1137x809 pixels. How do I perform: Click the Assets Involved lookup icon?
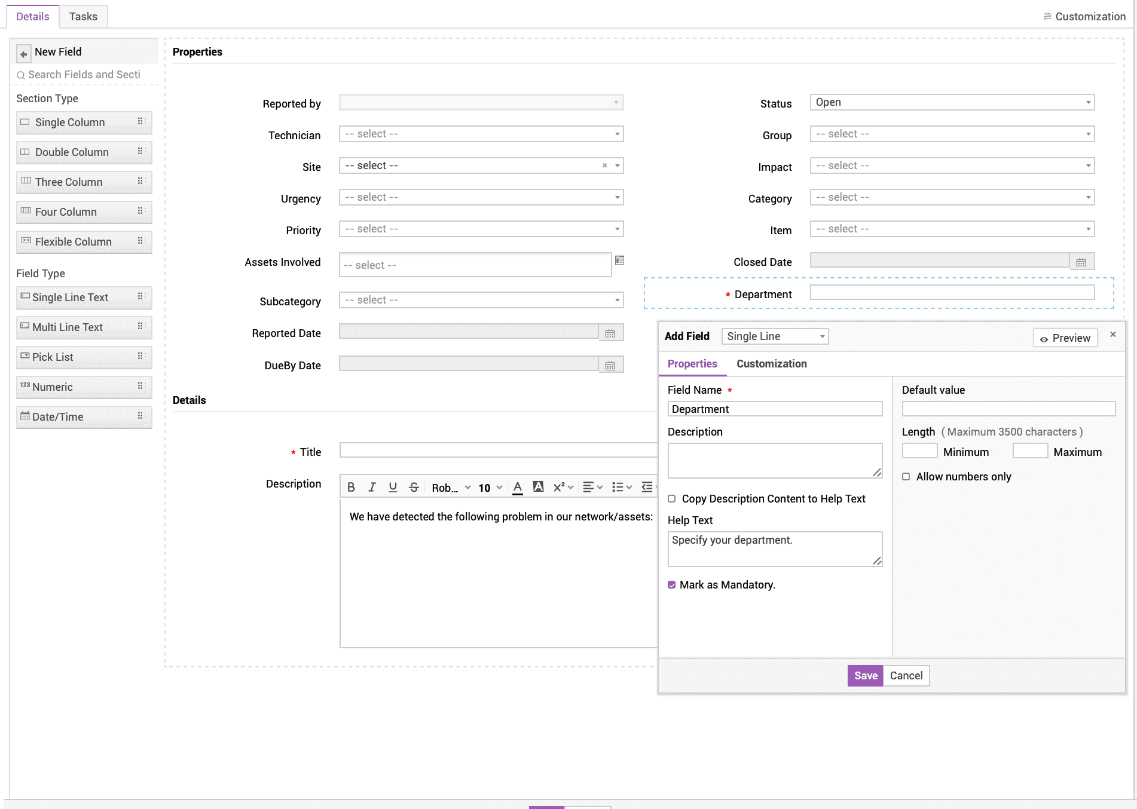tap(620, 261)
